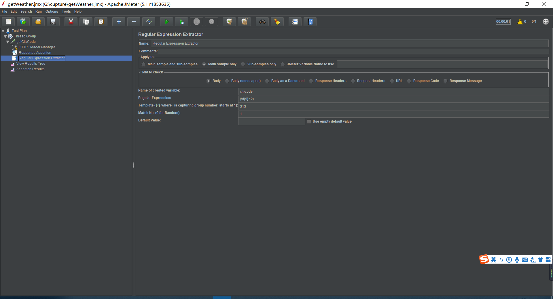Choose Response Headers field to check
This screenshot has height=299, width=553.
(328, 81)
